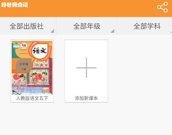The image size is (172, 135).
Task: Open the 人教版语文五下 caption
Action: pyautogui.click(x=32, y=98)
